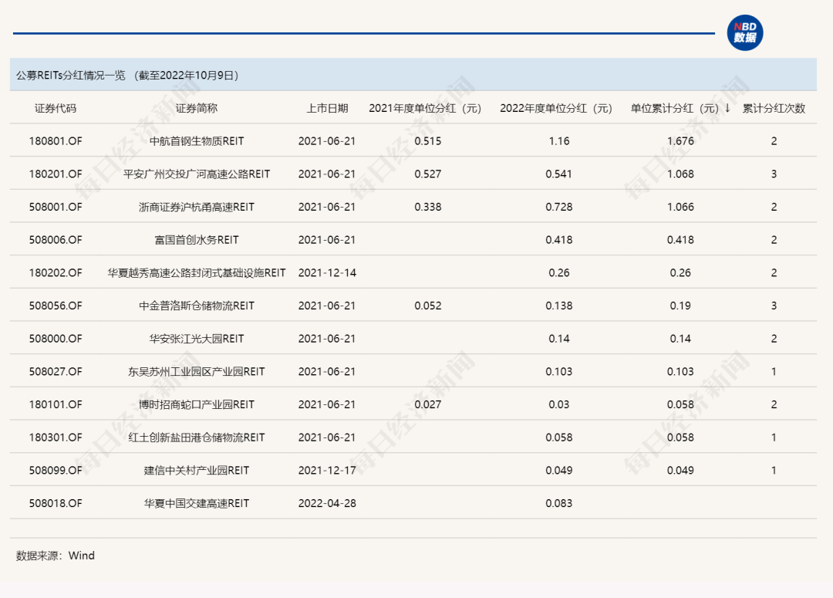
Task: Select 中航首钢生物质REIT name cell
Action: coord(197,141)
